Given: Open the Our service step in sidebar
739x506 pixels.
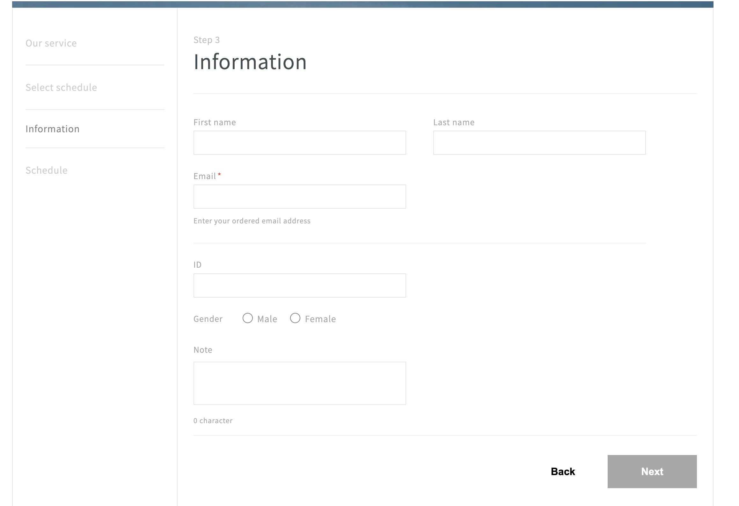Looking at the screenshot, I should (51, 43).
